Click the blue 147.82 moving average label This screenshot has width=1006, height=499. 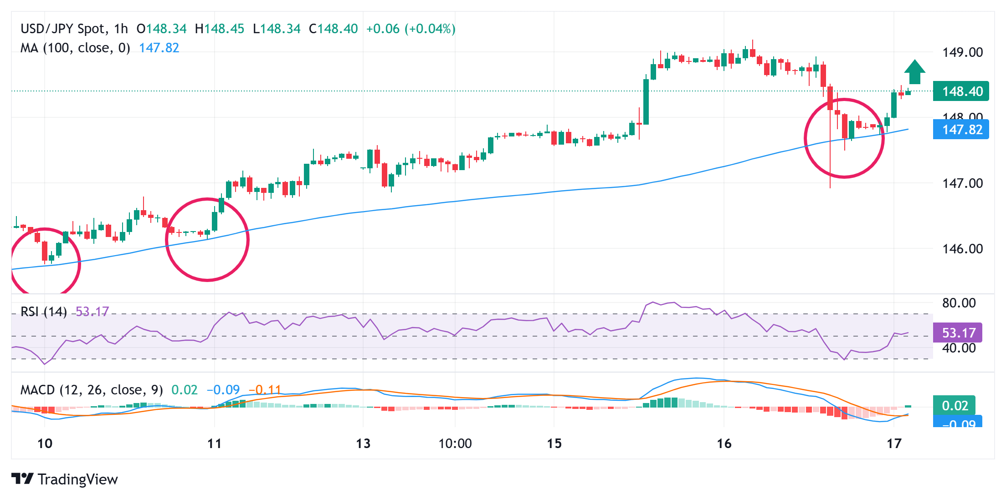pos(961,130)
